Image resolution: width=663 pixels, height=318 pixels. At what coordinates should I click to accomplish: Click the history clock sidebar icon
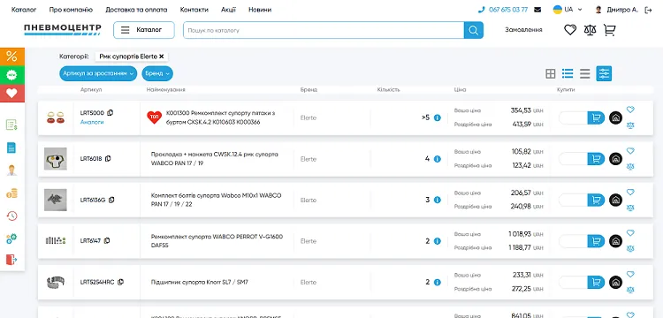[x=11, y=216]
